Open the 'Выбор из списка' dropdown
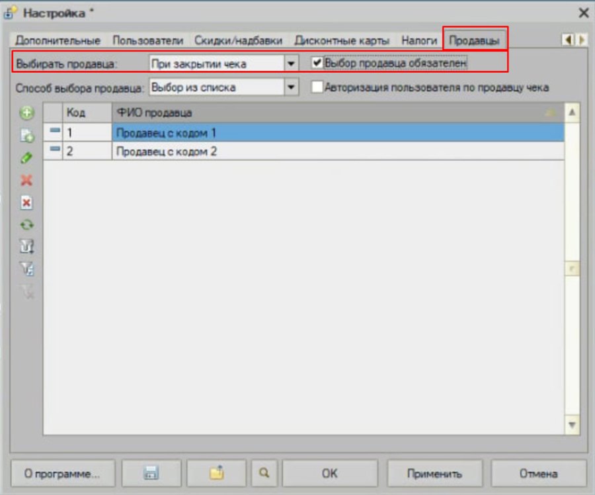Viewport: 595px width, 495px height. [291, 88]
